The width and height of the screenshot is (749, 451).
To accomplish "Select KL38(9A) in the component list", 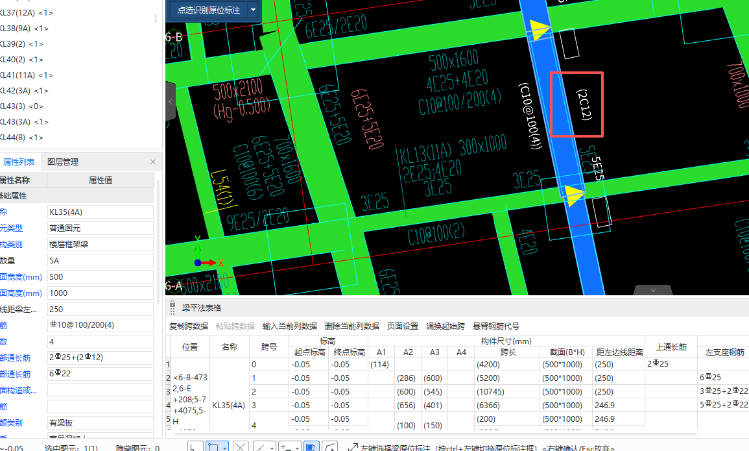I will 24,28.
